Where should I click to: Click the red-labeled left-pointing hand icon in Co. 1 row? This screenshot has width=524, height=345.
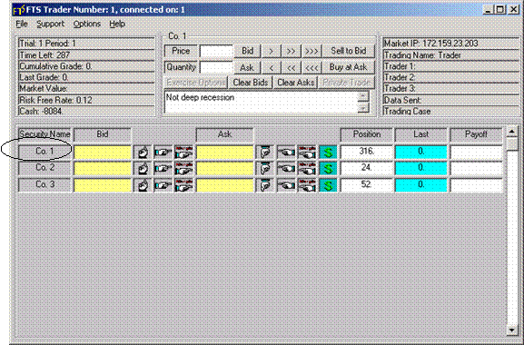click(x=307, y=153)
